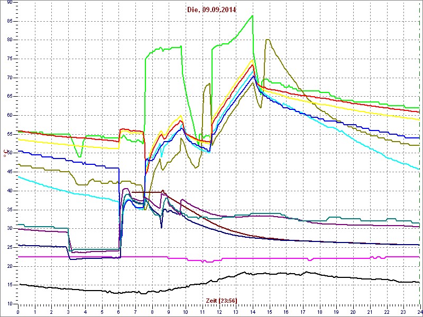Click hour 6 on the time axis
Screen dimensions: 423x317
[118, 312]
